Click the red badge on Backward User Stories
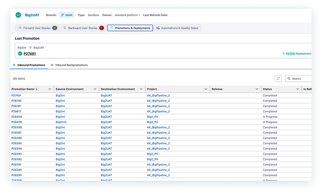Screen dimensions: 322x193 (x=102, y=28)
